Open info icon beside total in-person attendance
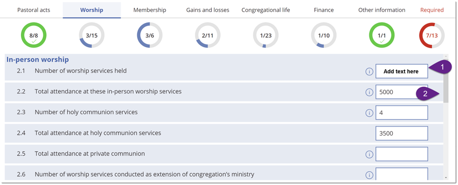Screen dimensions: 458x185 click(x=369, y=92)
